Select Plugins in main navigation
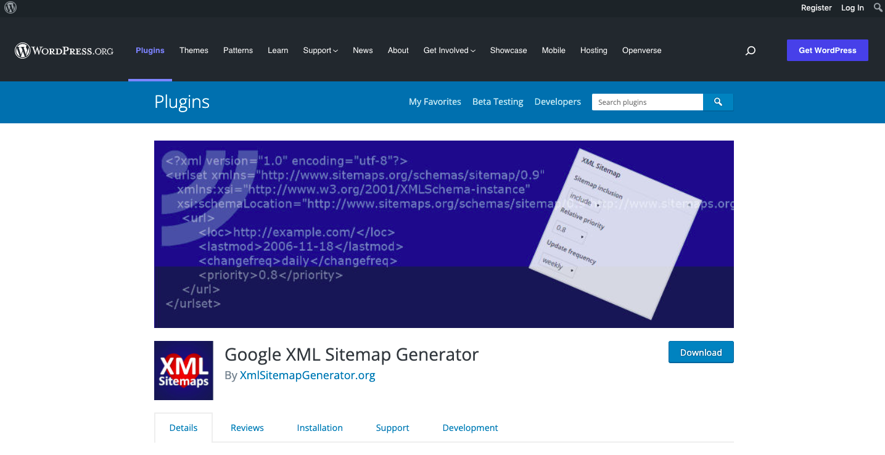This screenshot has height=455, width=885. (150, 51)
